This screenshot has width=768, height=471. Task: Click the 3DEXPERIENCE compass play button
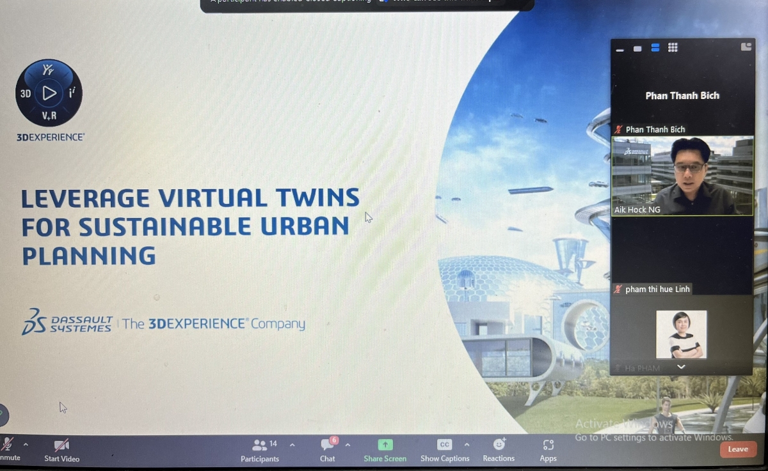click(49, 93)
